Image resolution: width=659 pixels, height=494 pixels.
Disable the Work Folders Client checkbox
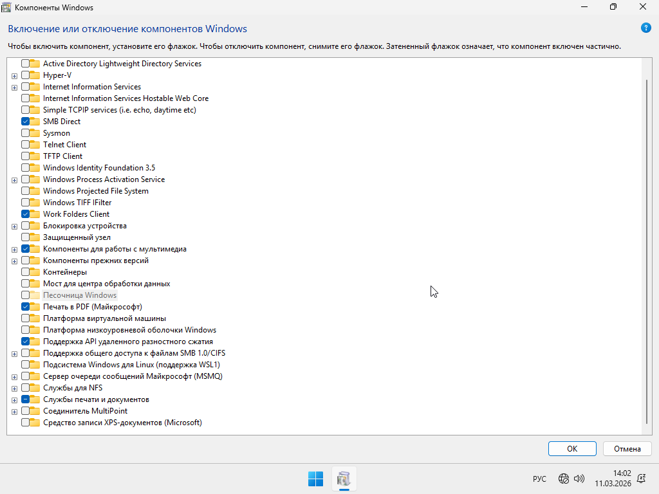click(25, 214)
